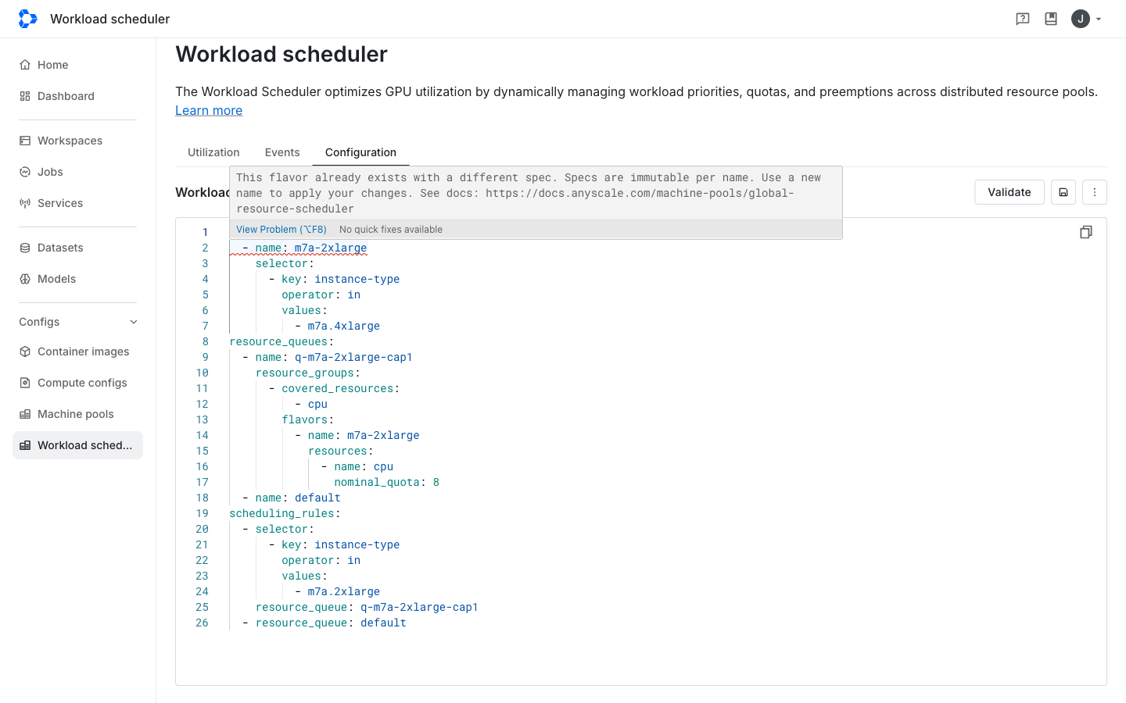The image size is (1126, 703).
Task: Select the Configuration tab
Action: tap(360, 152)
